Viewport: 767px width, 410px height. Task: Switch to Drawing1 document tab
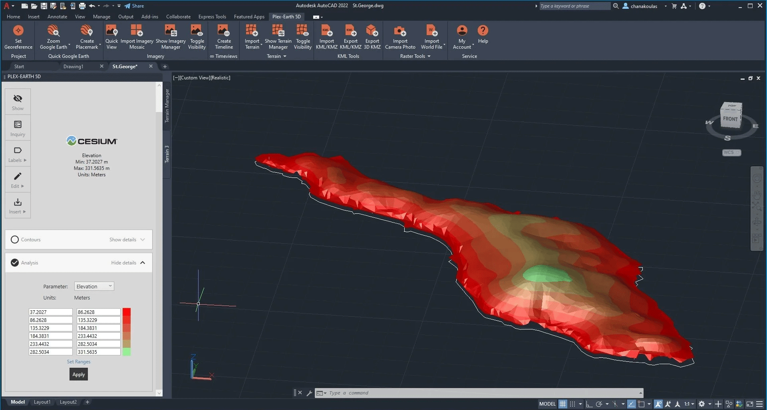74,67
